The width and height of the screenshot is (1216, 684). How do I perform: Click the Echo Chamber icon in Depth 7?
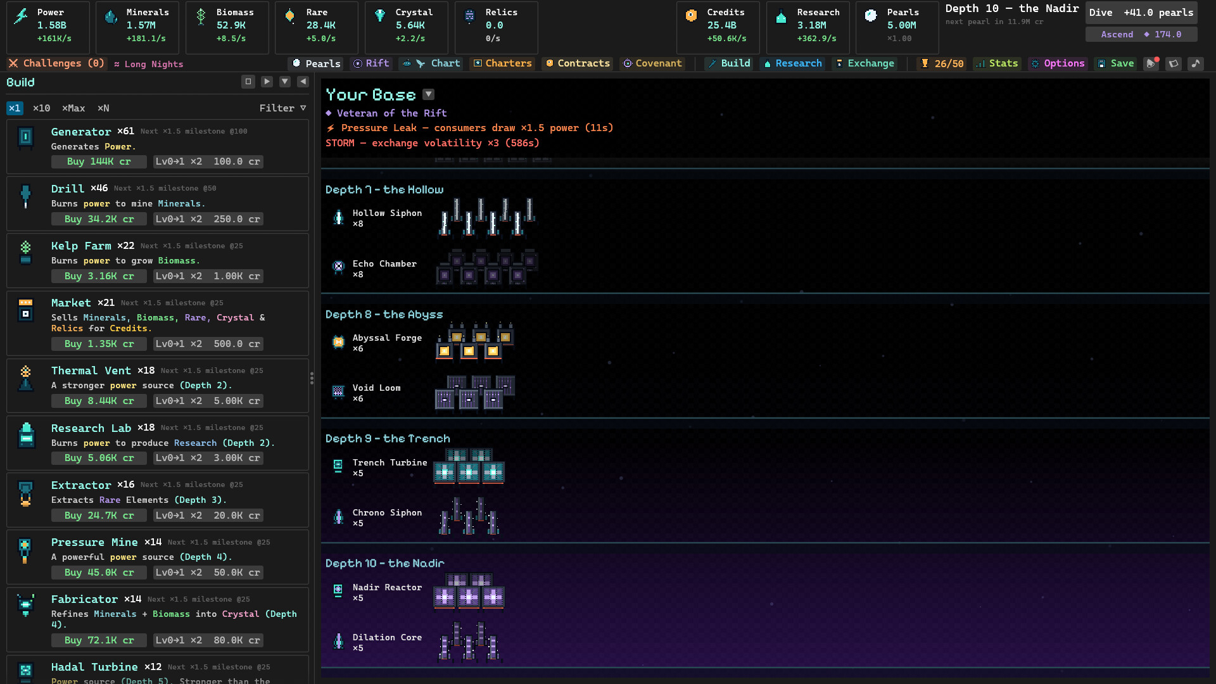pyautogui.click(x=338, y=267)
